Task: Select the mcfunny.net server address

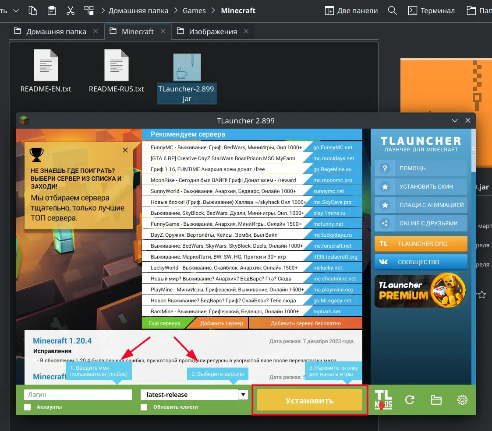Action: pos(328,224)
